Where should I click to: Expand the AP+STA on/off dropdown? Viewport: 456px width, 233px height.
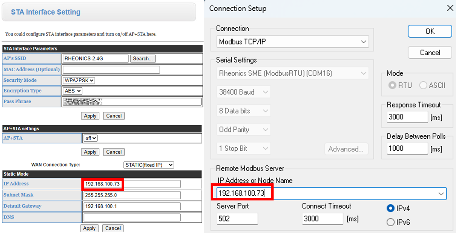click(90, 138)
